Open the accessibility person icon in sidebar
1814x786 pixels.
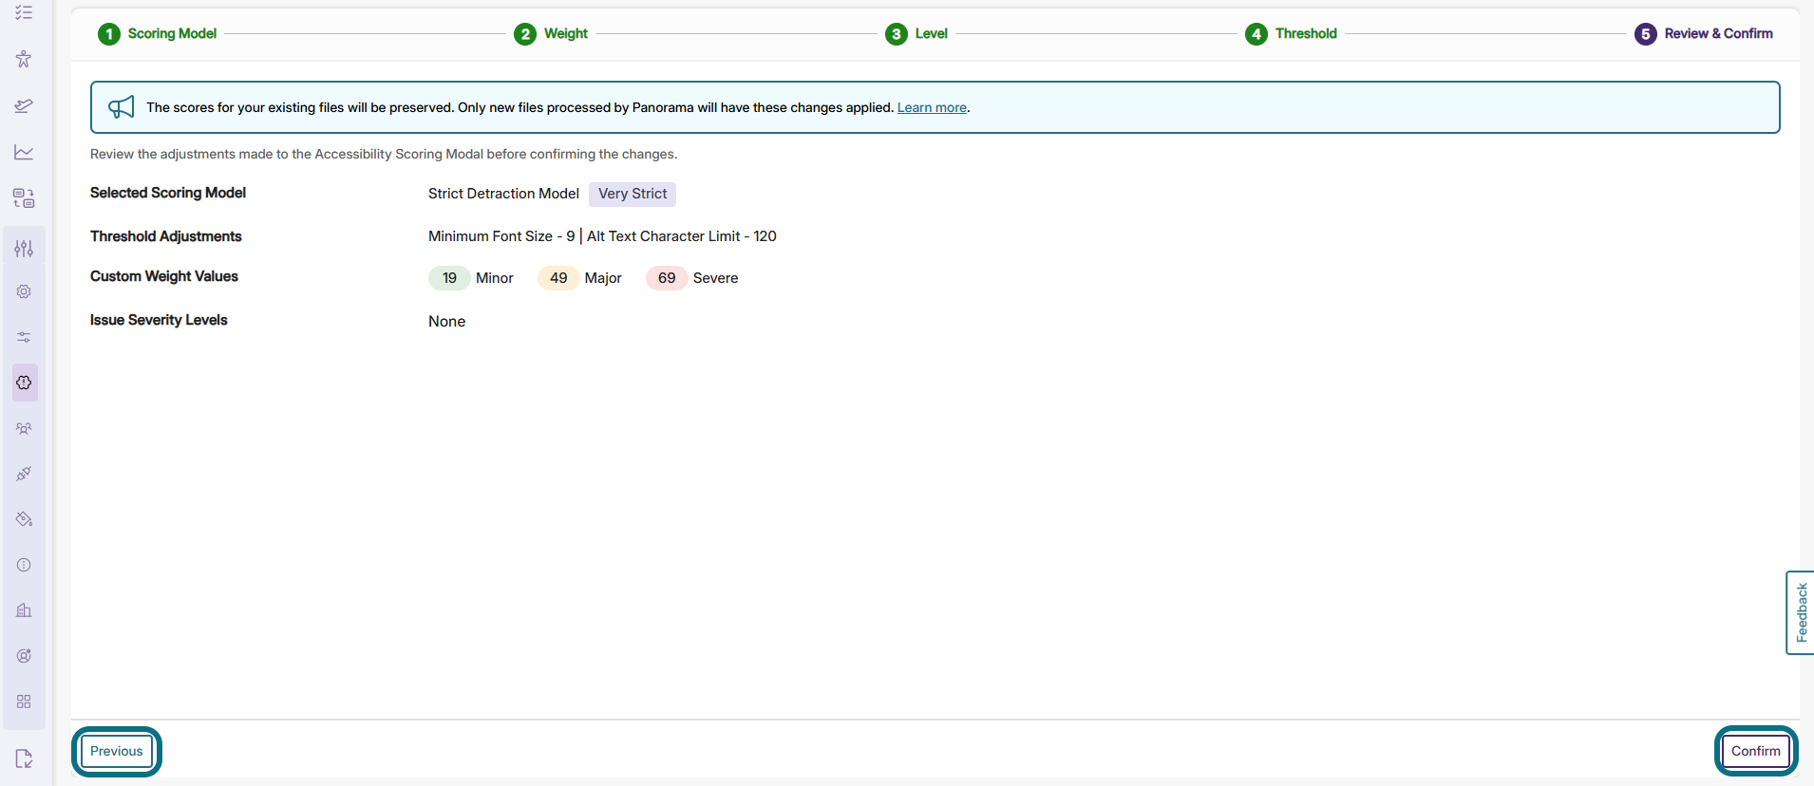click(x=24, y=59)
